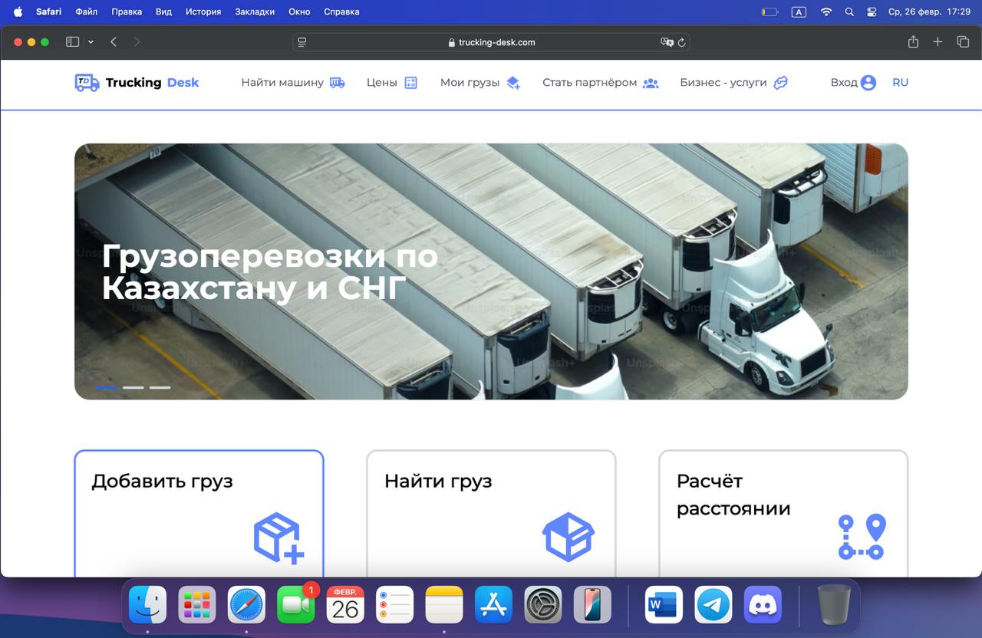Open Telegram from the Dock

click(x=713, y=605)
